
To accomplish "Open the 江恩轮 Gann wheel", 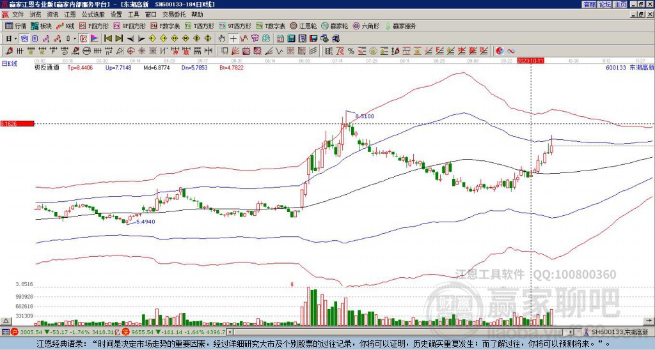I will click(304, 26).
